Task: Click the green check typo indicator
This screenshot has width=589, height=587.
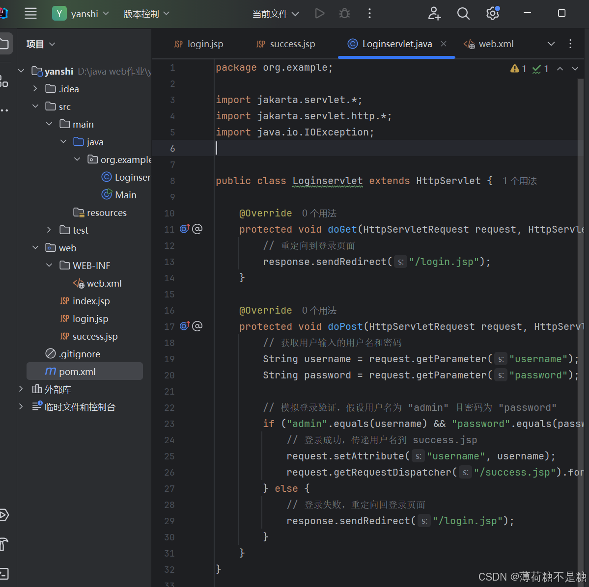Action: coord(540,69)
